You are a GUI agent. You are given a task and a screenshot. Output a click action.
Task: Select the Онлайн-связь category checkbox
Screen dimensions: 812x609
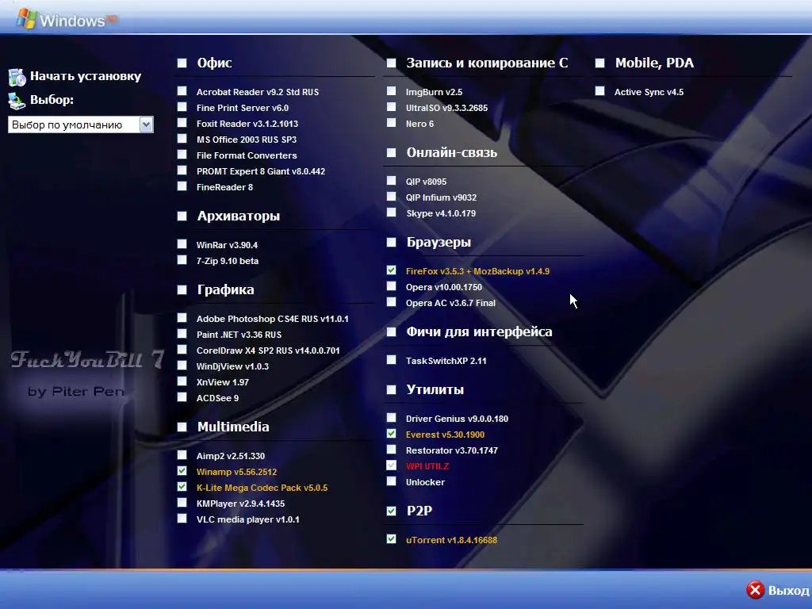[x=392, y=153]
